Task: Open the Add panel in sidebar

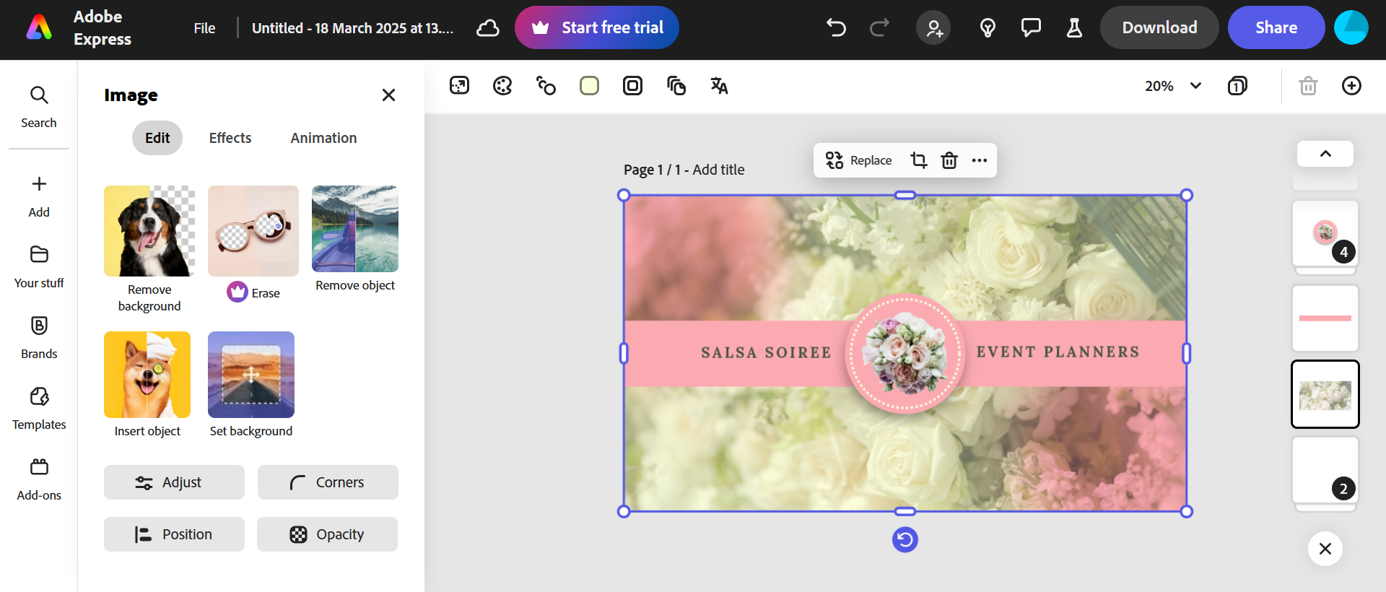Action: tap(39, 196)
